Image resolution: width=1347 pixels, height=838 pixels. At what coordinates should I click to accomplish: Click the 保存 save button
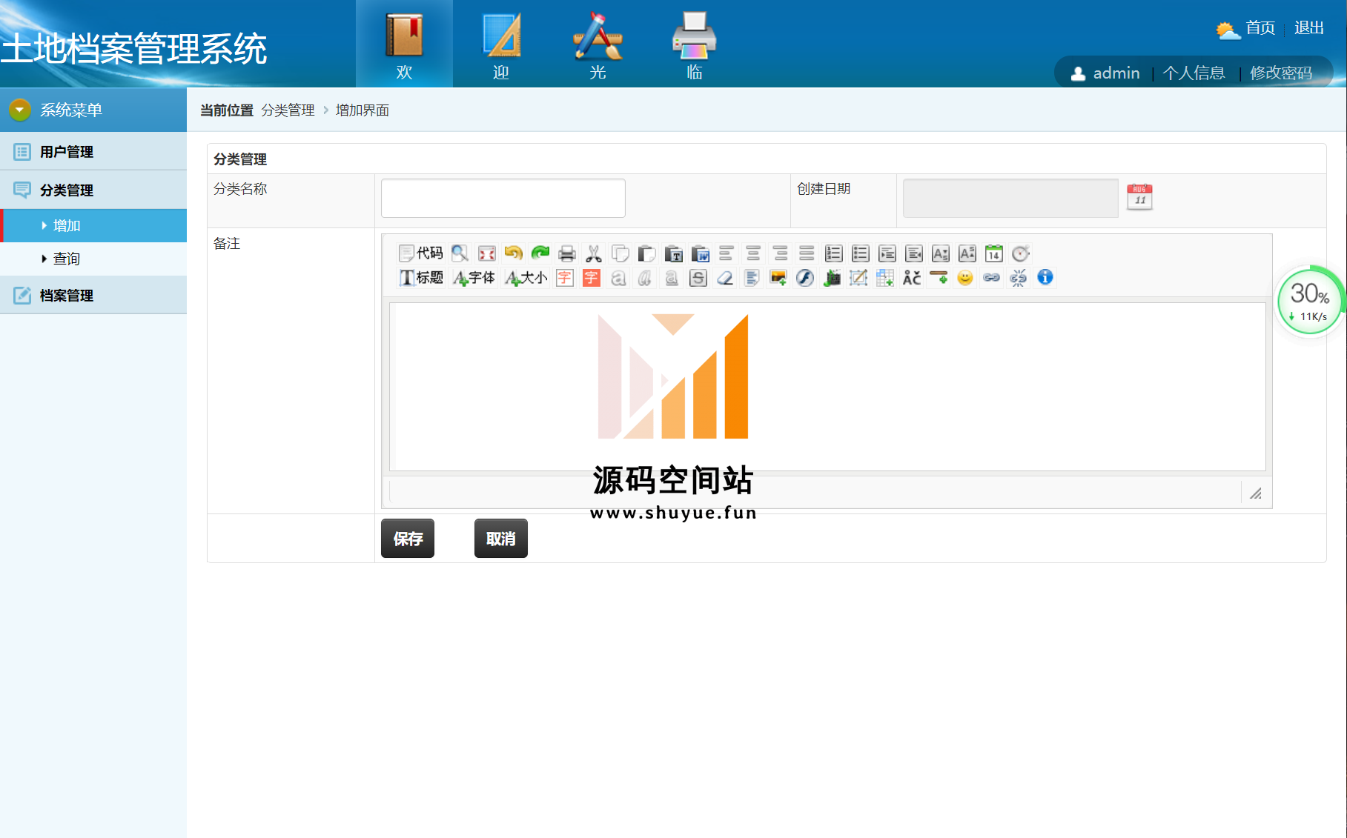(408, 539)
